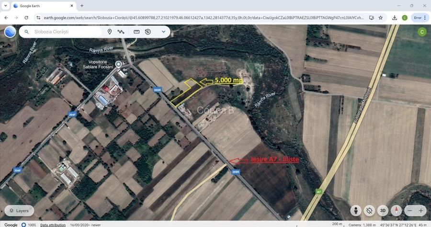Activate the ruler measure tool
The width and height of the screenshot is (431, 227).
pos(136,32)
